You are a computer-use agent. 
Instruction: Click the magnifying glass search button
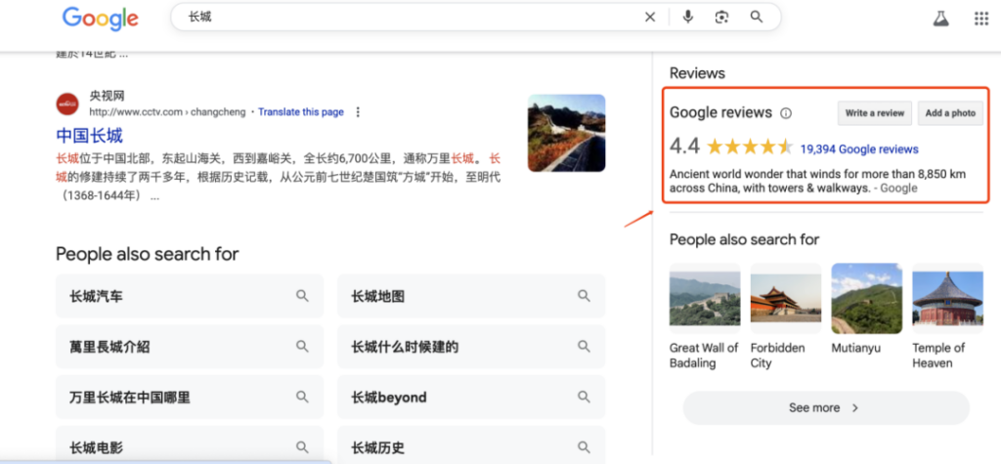coord(756,17)
